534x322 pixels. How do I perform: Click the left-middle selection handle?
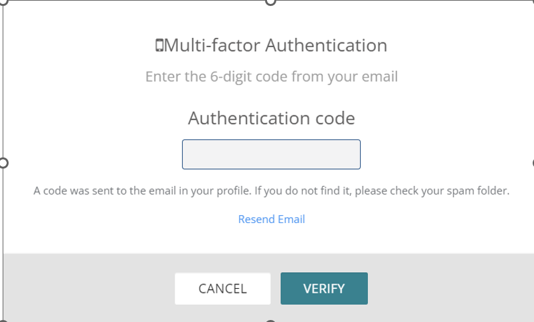[x=3, y=163]
